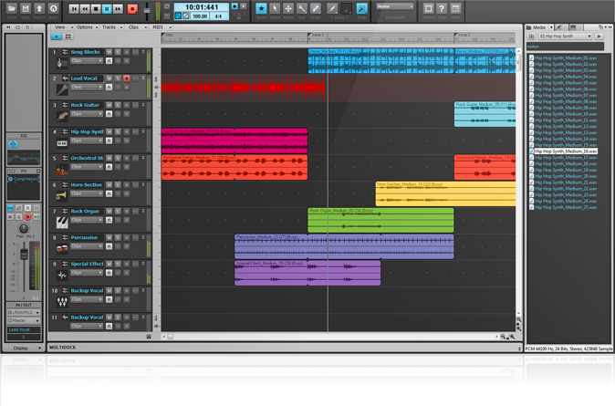Click the tempo value 100.00
Viewport: 615px width, 406px height.
[200, 16]
